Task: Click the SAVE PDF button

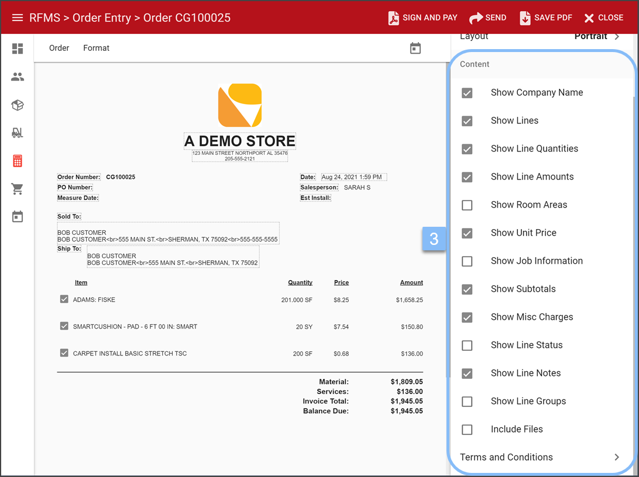Action: coord(545,17)
